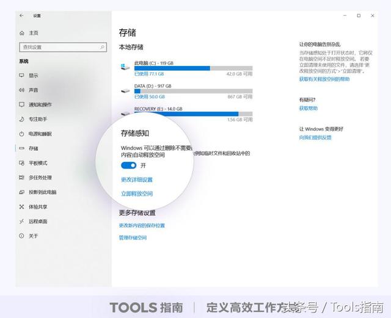Open 获取有关释放空间的帮助 link
The image size is (391, 318).
(x=324, y=79)
